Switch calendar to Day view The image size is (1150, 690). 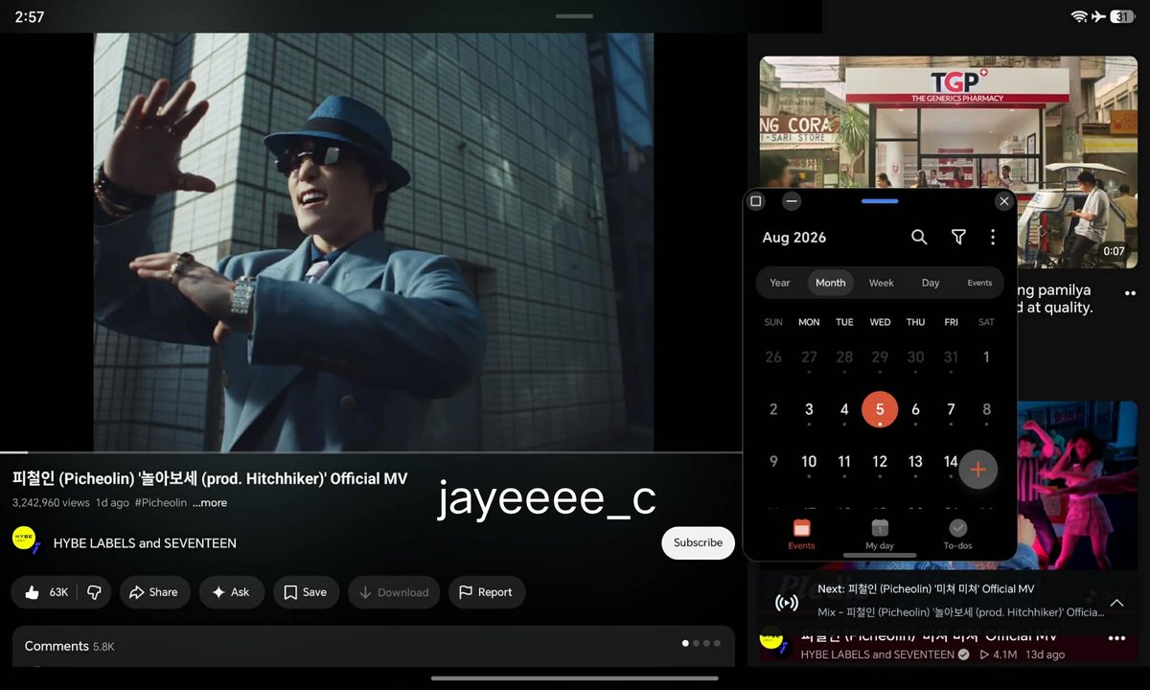[931, 283]
